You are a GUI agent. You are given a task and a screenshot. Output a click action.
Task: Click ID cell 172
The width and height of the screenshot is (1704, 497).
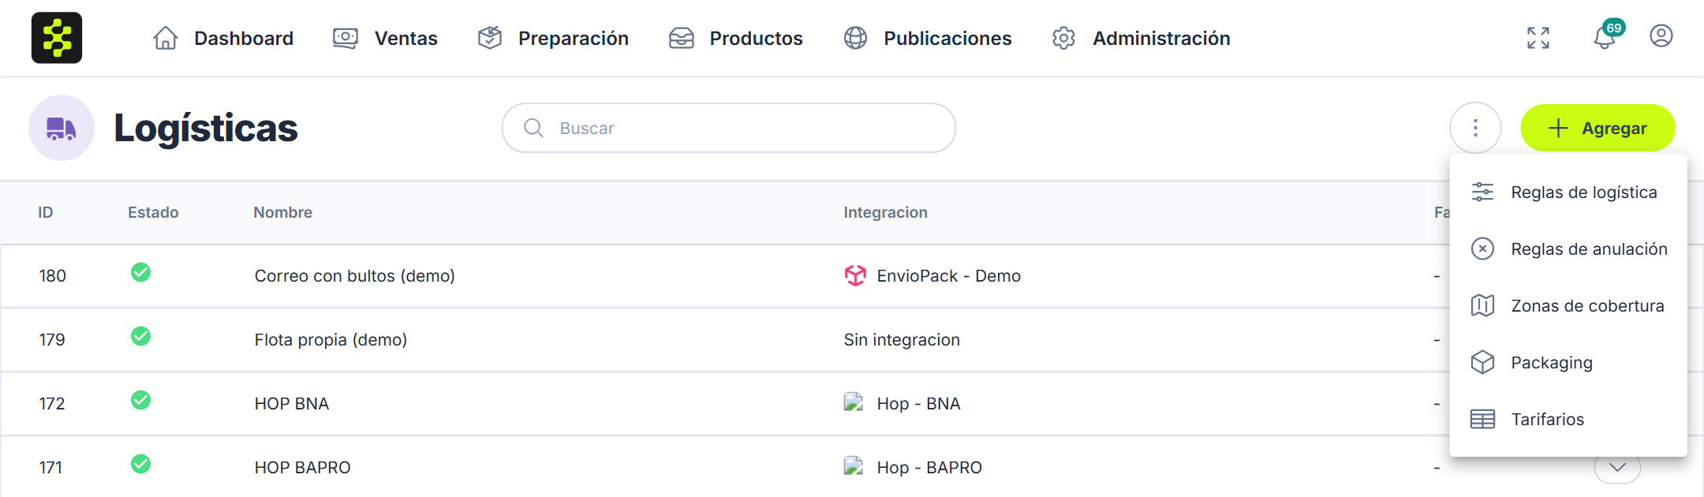[x=52, y=403]
